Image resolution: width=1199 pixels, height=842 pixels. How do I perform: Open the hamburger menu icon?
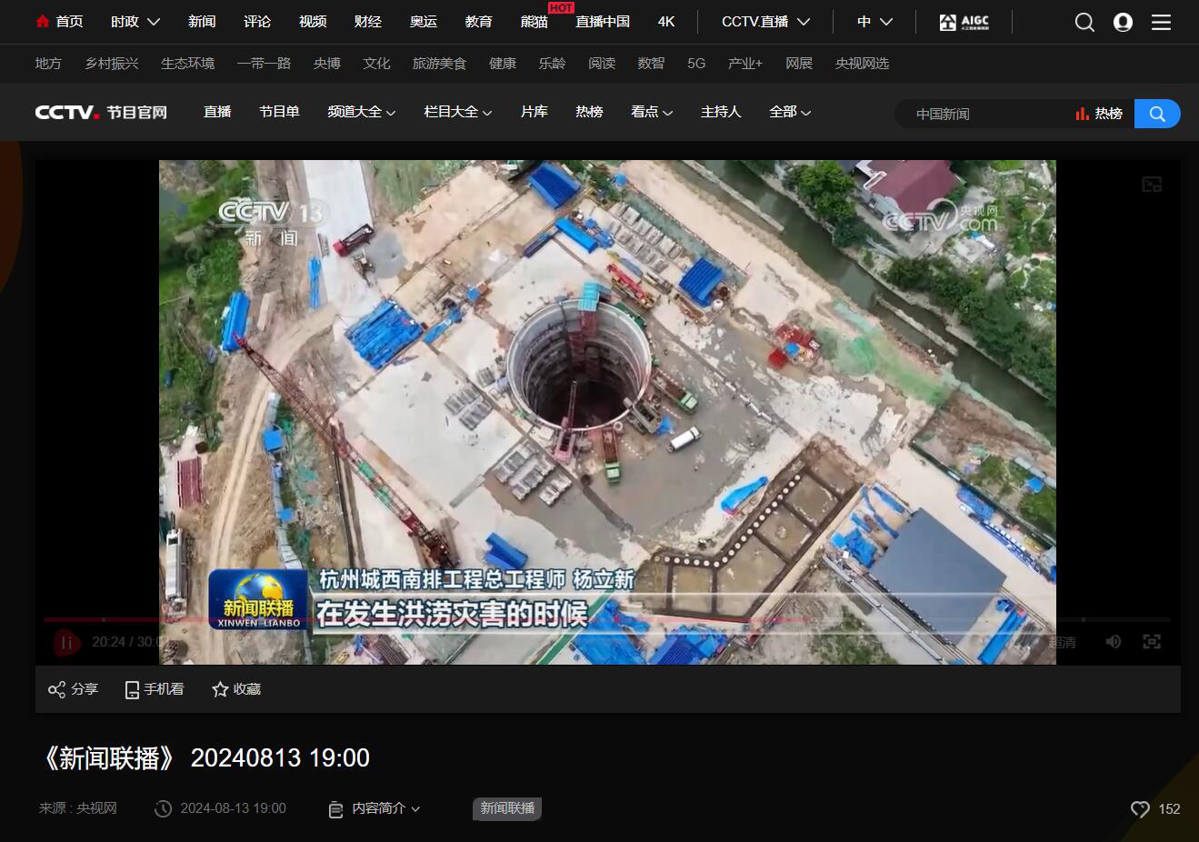(1161, 22)
